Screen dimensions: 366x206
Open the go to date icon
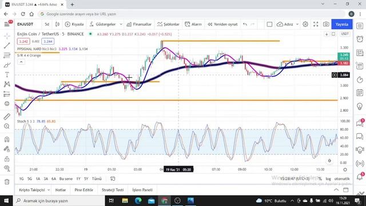[113, 179]
